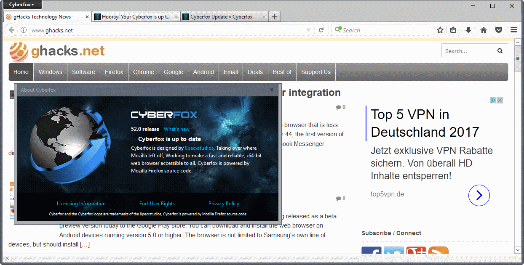Viewport: 524px width, 265px height.
Task: Close the ad with X icon
Action: (x=500, y=100)
